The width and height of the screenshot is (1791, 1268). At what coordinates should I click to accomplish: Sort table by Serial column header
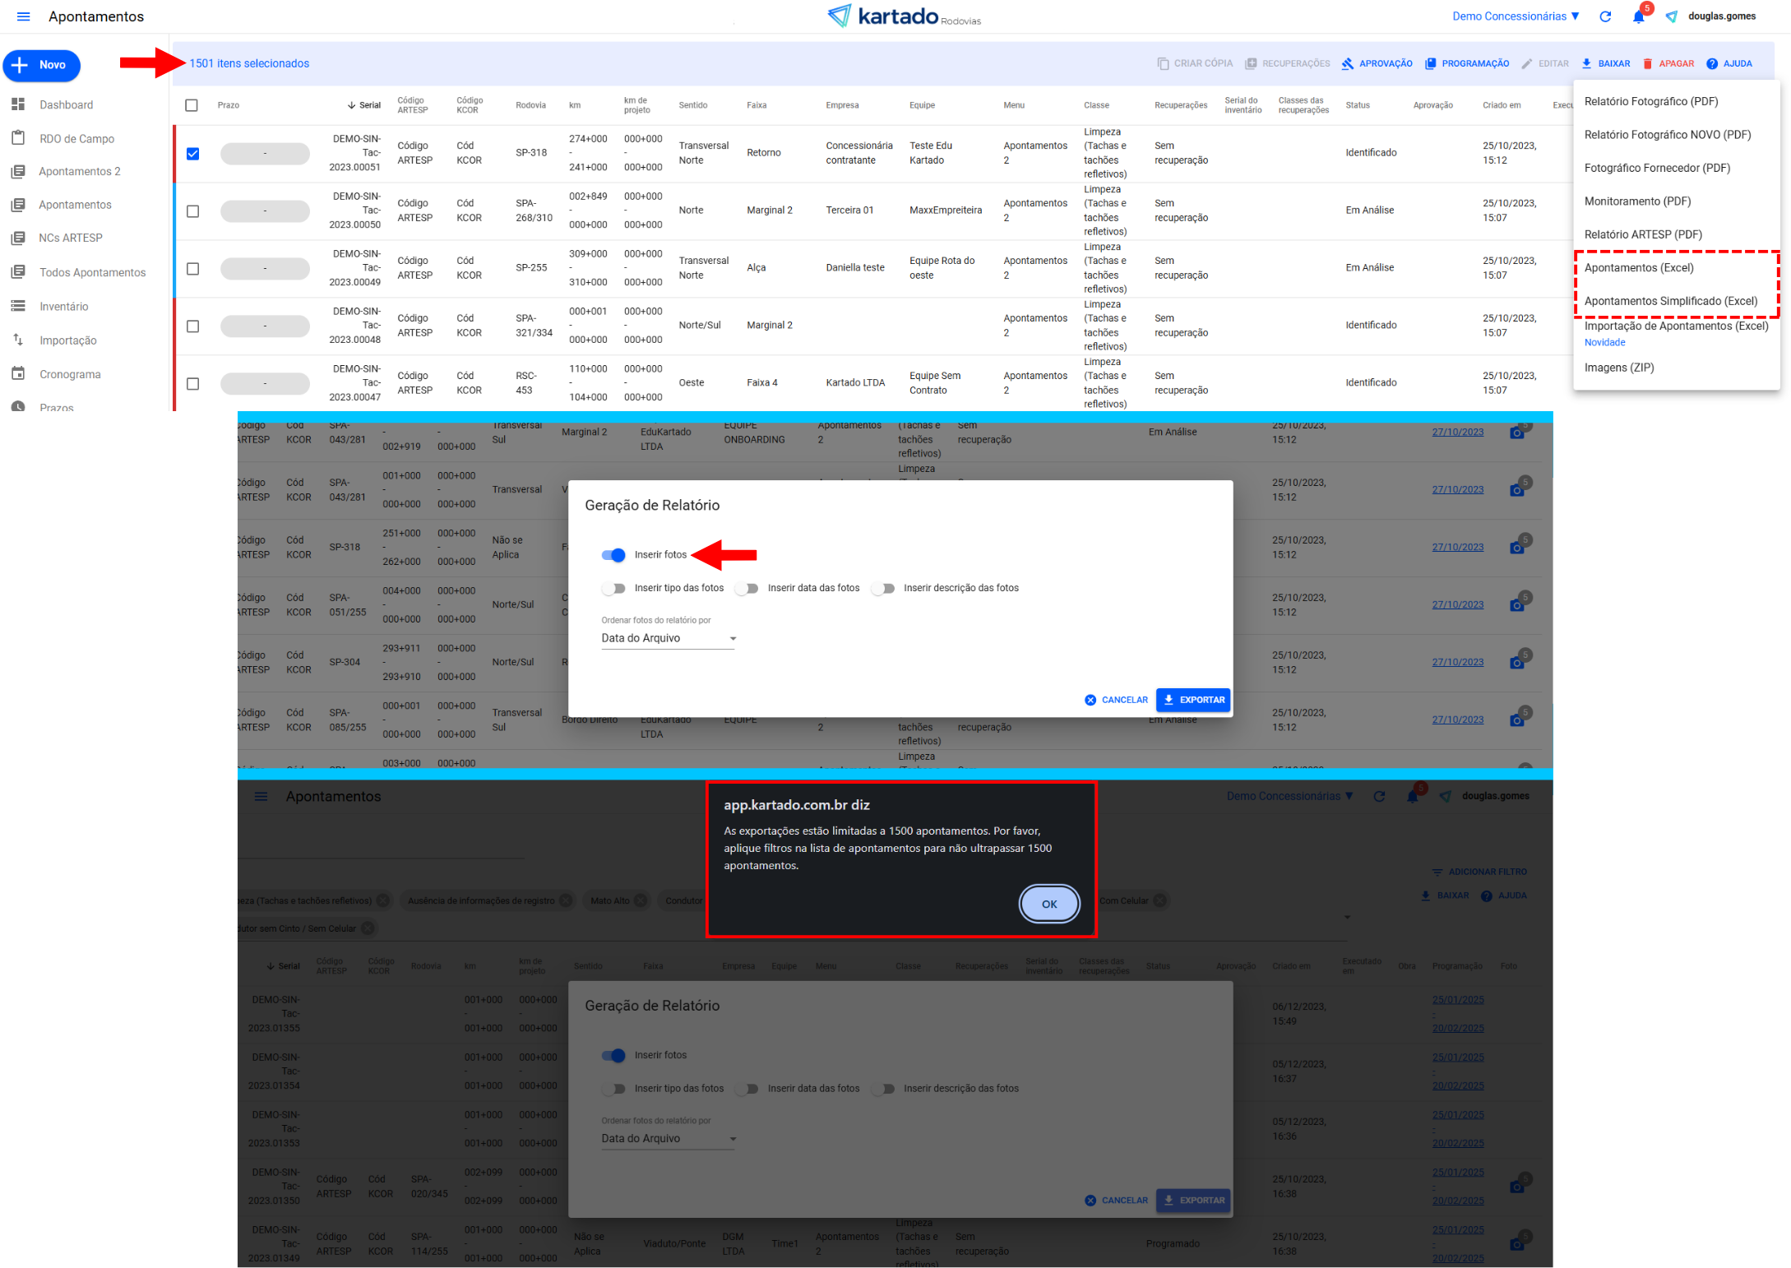click(x=369, y=105)
